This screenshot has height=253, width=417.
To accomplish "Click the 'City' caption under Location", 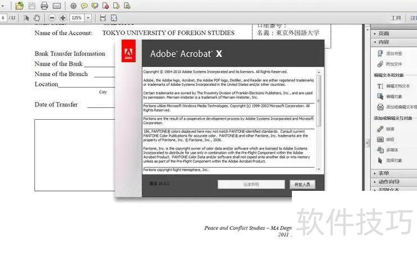I will coord(103,92).
